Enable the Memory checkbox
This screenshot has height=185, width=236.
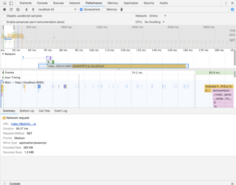click(x=104, y=9)
